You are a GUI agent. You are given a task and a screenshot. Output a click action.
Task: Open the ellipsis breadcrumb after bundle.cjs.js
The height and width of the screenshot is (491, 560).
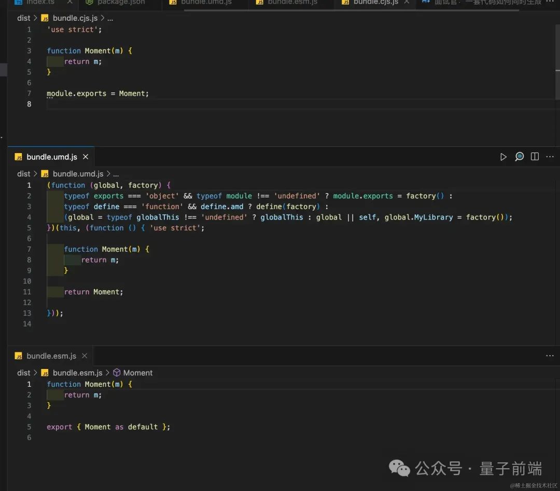(x=110, y=18)
